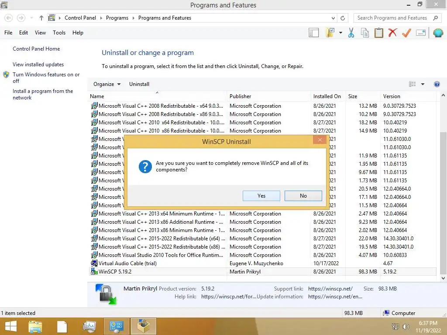Viewport: 447px width, 335px height.
Task: Click the folder options toolbar icon
Action: pos(330,33)
